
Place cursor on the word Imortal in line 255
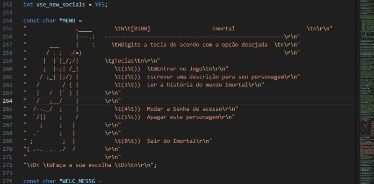click(223, 28)
